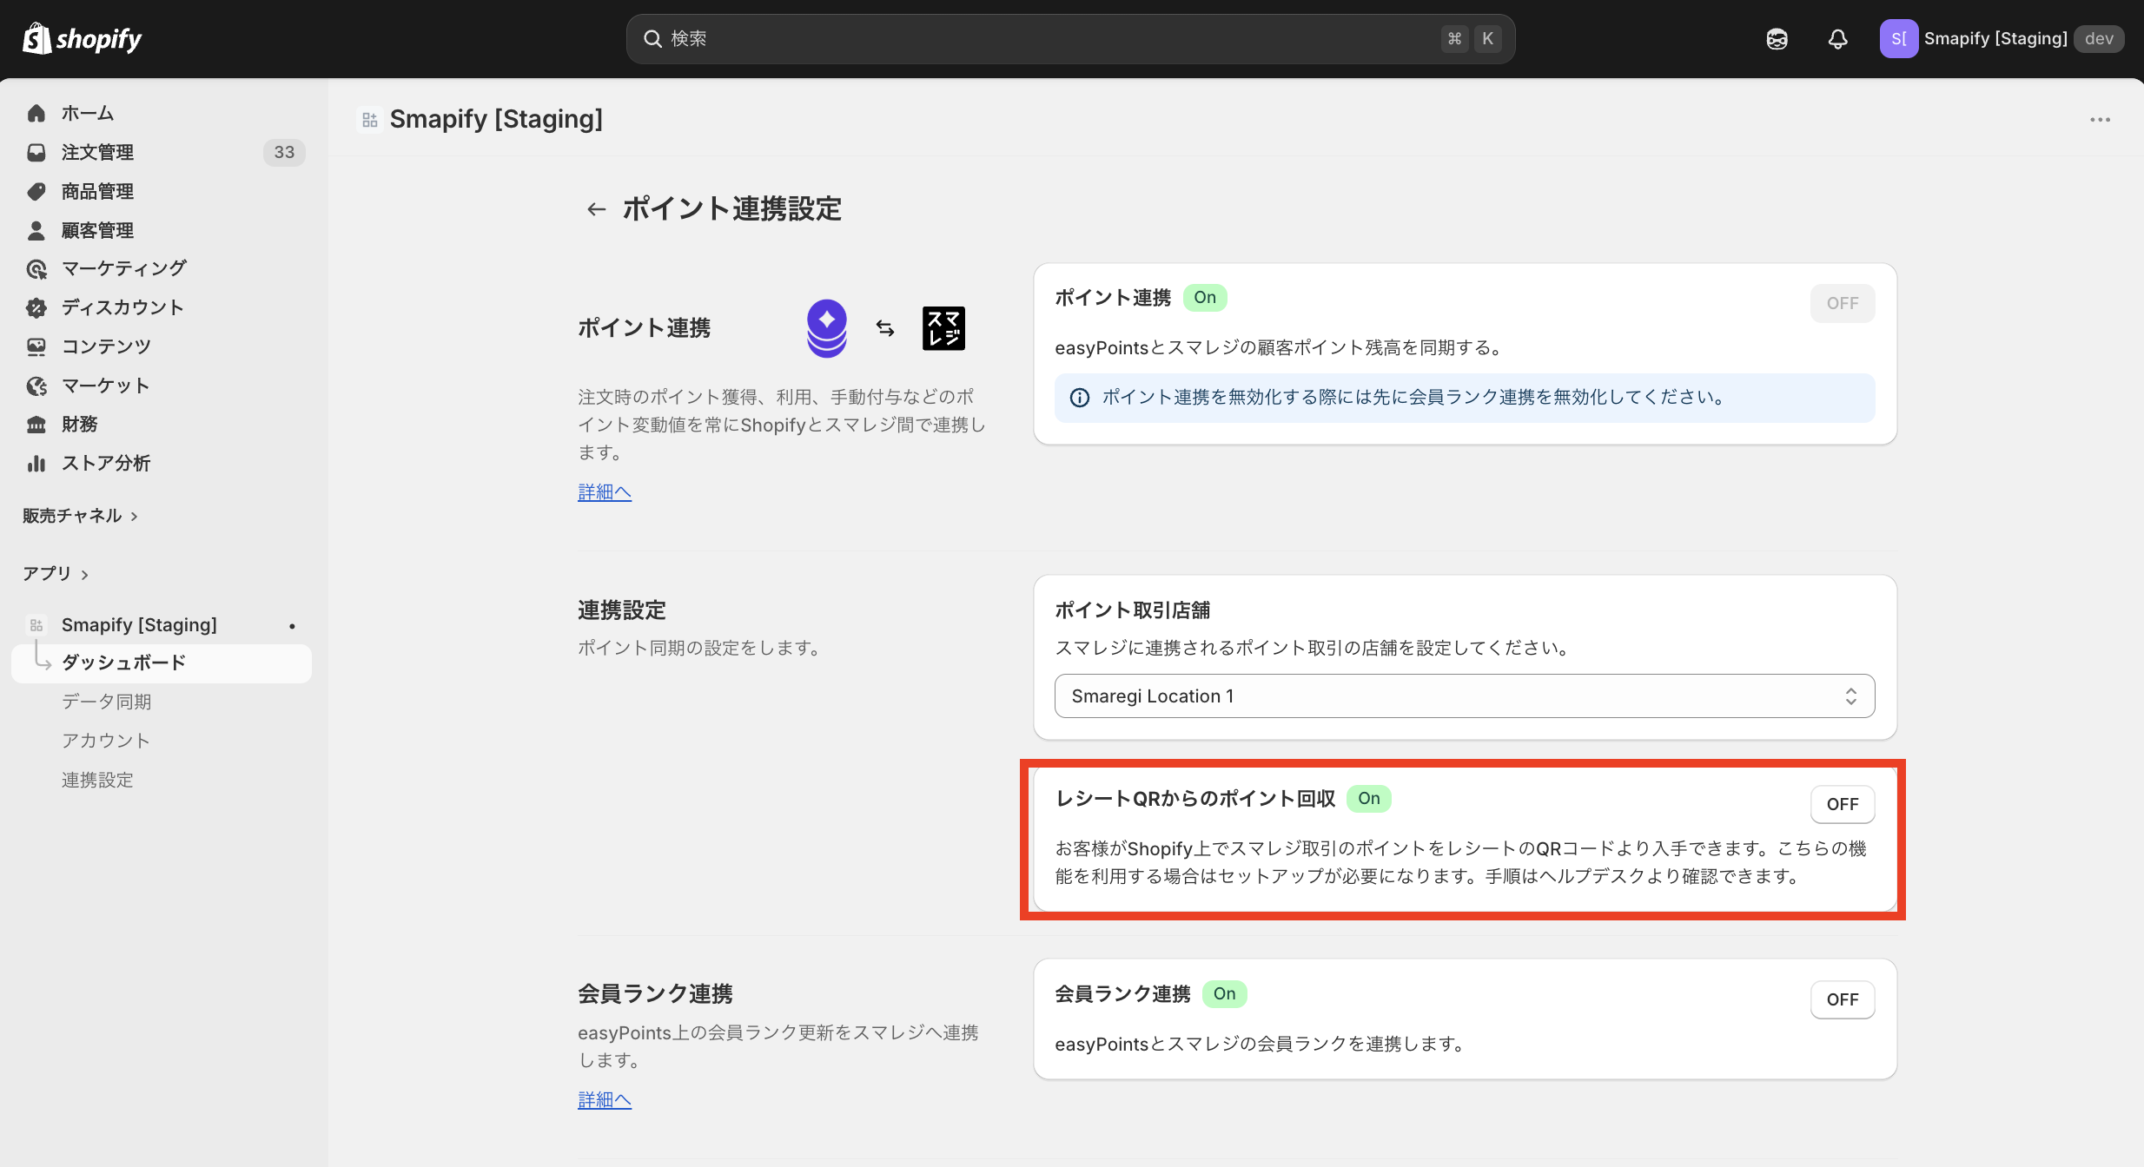Click the ストア分析 bar chart icon
Image resolution: width=2144 pixels, height=1167 pixels.
[36, 464]
